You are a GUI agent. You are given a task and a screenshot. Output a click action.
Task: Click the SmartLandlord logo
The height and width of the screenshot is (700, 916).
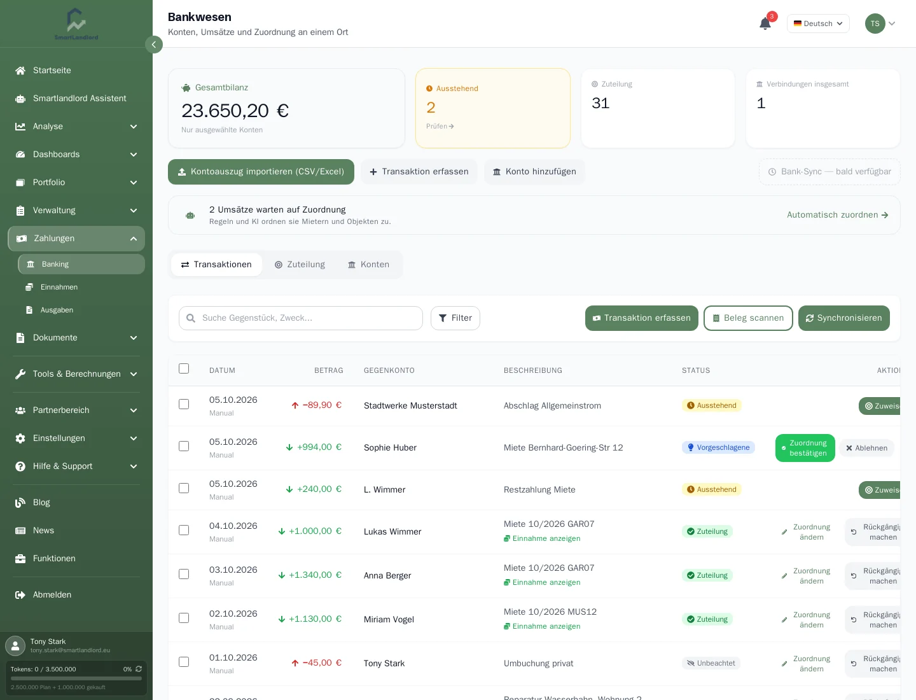point(76,24)
